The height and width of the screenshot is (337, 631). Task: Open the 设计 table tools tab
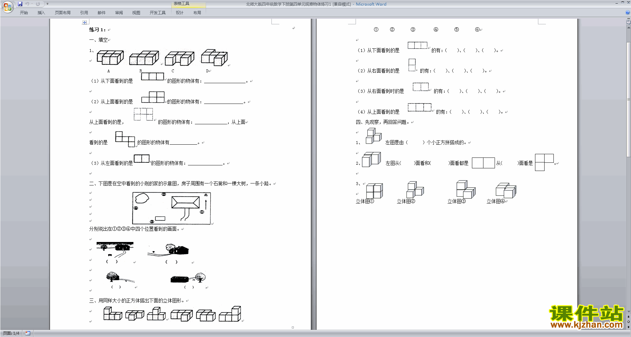click(179, 13)
